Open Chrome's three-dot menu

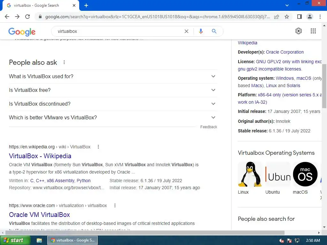click(320, 17)
